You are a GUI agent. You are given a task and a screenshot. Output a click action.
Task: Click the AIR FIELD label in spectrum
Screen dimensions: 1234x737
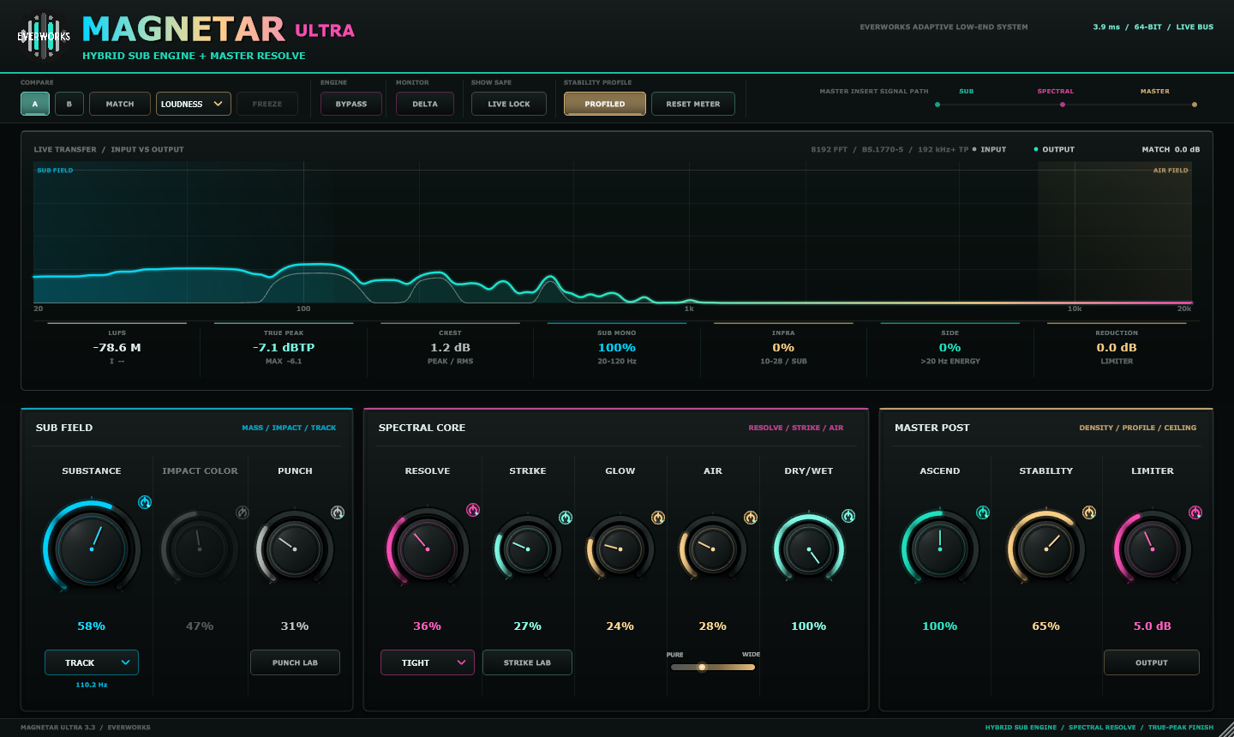pos(1171,171)
